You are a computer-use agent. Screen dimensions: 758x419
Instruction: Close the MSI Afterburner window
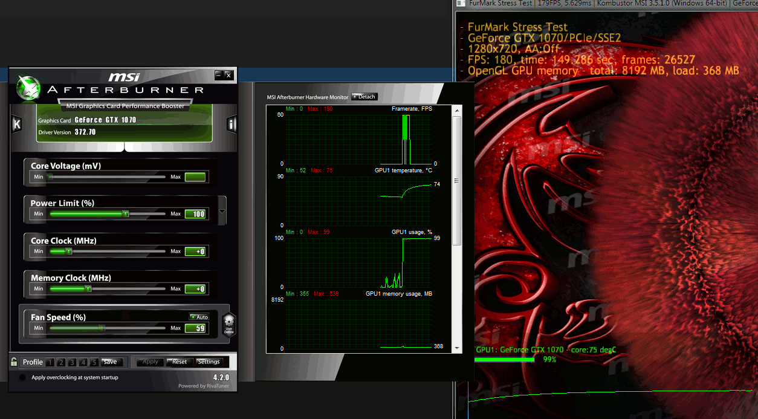tap(228, 75)
